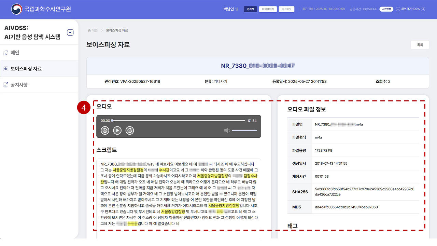Increase screen size with the plus icon

[x=423, y=9]
